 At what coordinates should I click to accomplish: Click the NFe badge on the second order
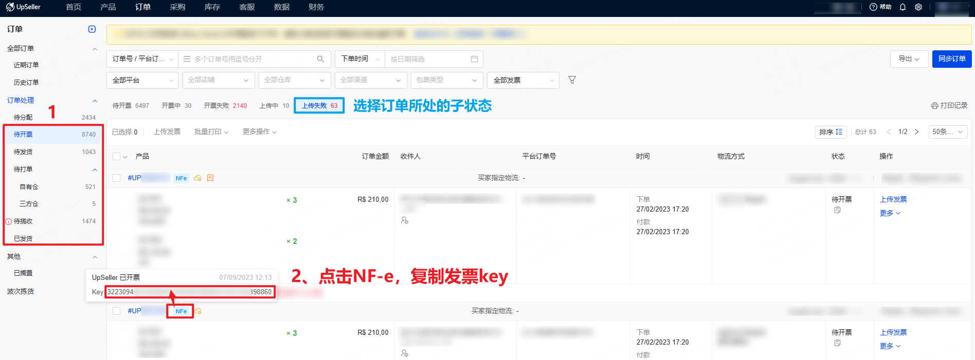tap(181, 311)
